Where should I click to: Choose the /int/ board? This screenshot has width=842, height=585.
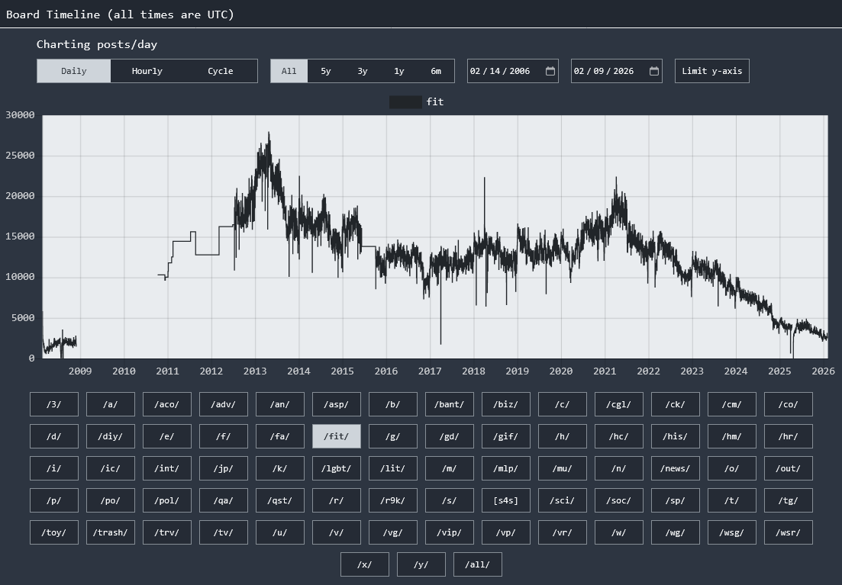(x=167, y=468)
